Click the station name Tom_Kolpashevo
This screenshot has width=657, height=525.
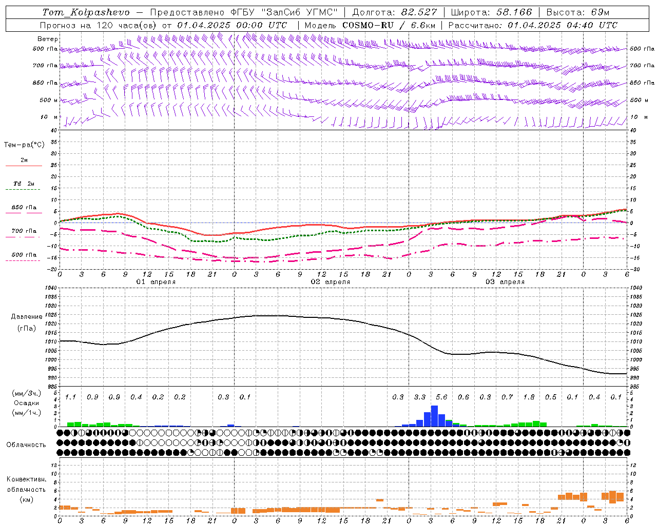[86, 12]
